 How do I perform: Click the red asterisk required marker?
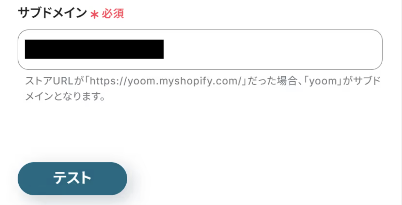tap(94, 15)
